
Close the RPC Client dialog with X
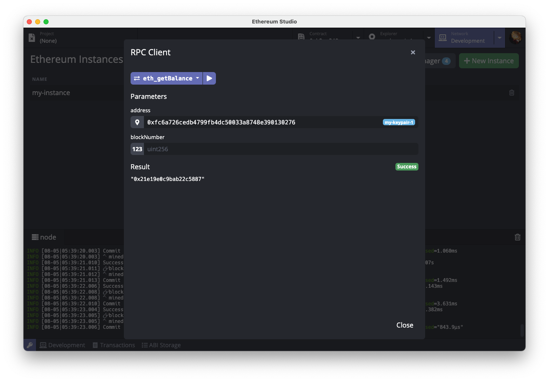pos(413,52)
